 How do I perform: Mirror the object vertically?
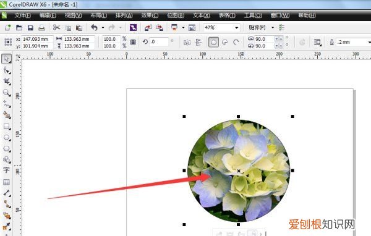pos(198,43)
